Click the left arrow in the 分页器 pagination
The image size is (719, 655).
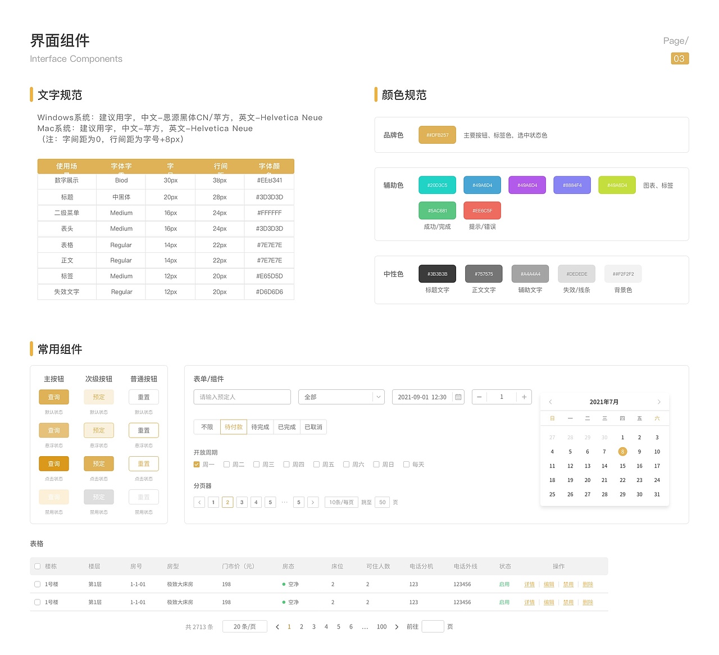click(x=199, y=502)
